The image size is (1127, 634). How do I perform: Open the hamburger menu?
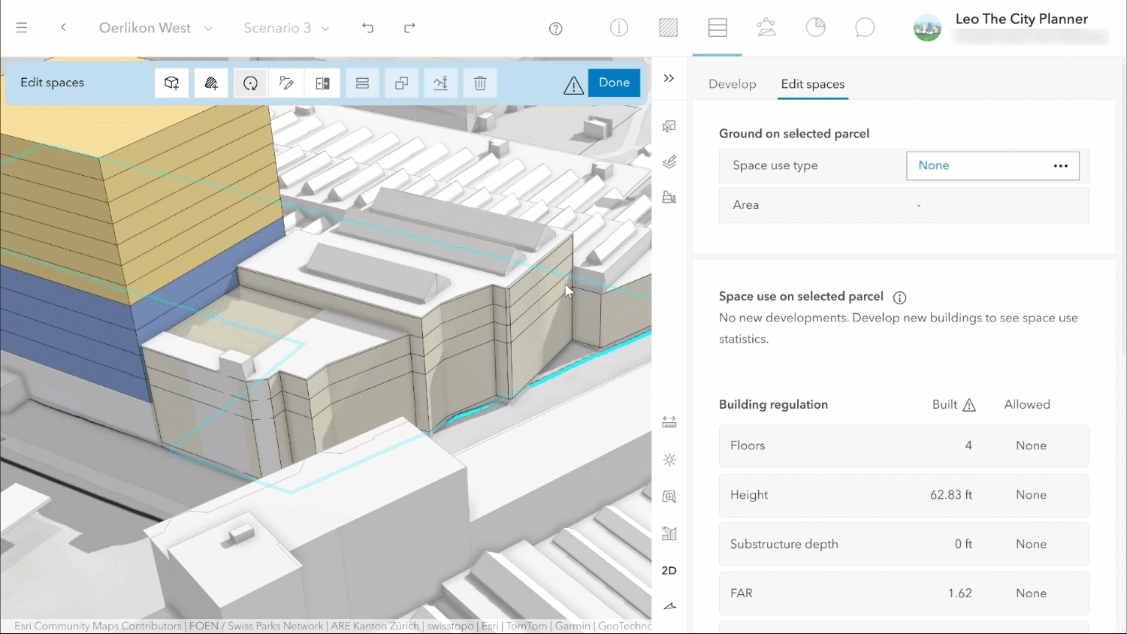pos(21,28)
